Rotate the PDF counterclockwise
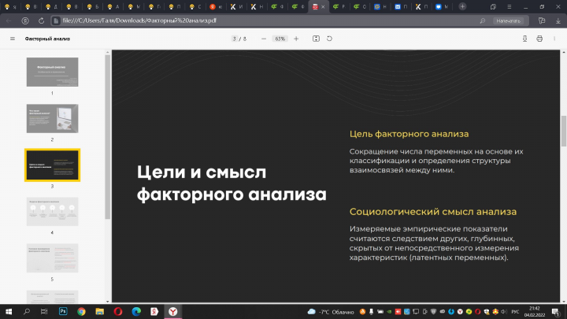 pos(329,39)
